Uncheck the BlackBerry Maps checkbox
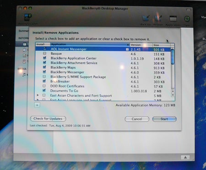206x170 pixels. (44, 67)
